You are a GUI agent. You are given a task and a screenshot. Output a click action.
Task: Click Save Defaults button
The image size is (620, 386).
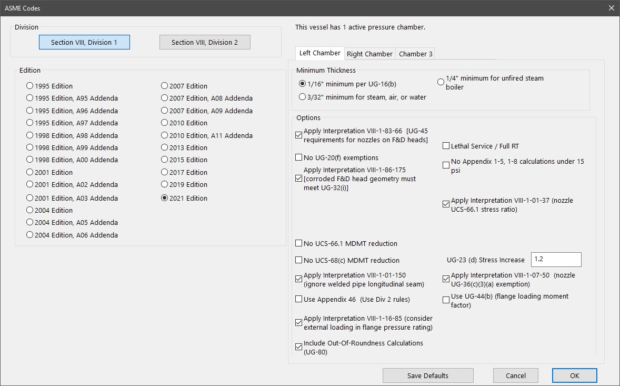(x=428, y=375)
